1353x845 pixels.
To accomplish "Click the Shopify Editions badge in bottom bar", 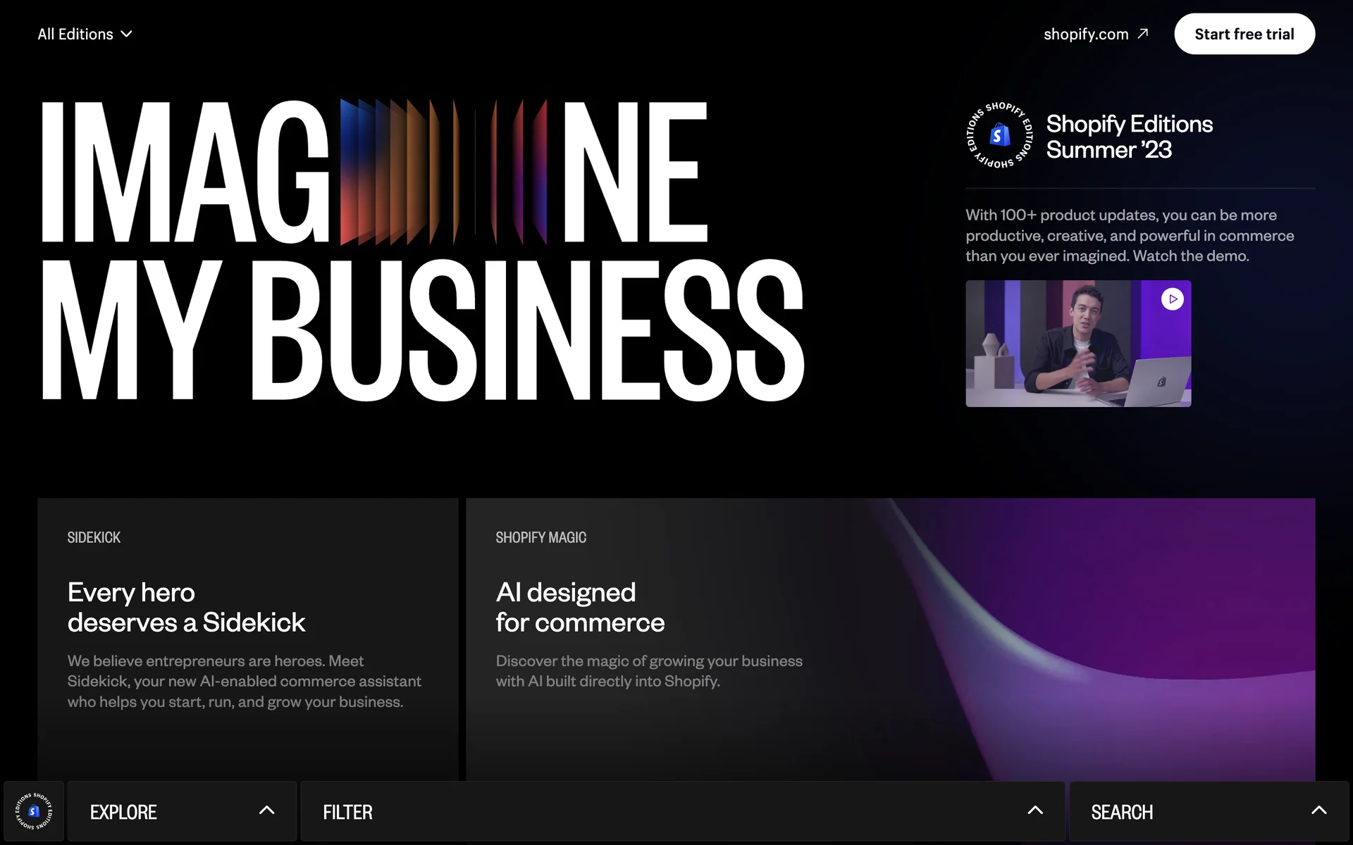I will (34, 811).
